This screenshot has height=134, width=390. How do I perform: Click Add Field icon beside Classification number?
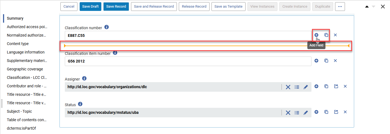(x=316, y=35)
